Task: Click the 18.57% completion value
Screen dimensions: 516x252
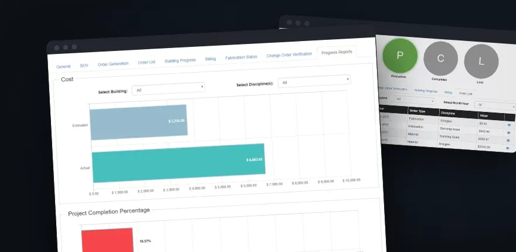Action: pyautogui.click(x=145, y=241)
